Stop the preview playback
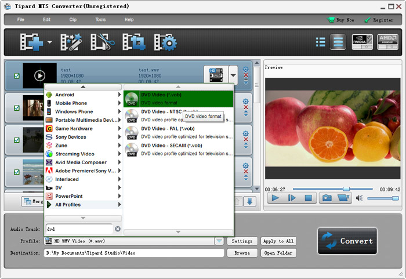 pos(308,198)
